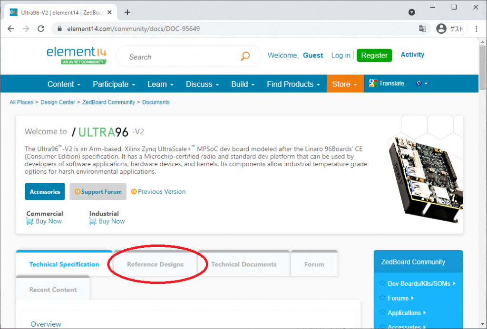
Task: Click the Google Translate icon in address bar
Action: coord(422,28)
